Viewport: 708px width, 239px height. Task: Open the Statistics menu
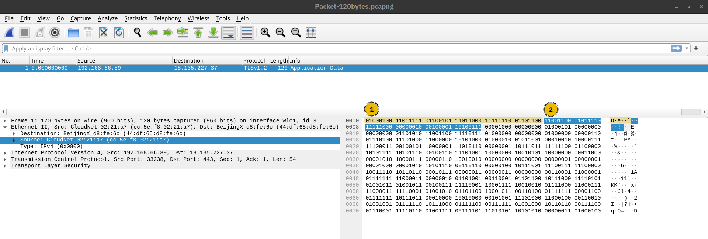tap(135, 18)
